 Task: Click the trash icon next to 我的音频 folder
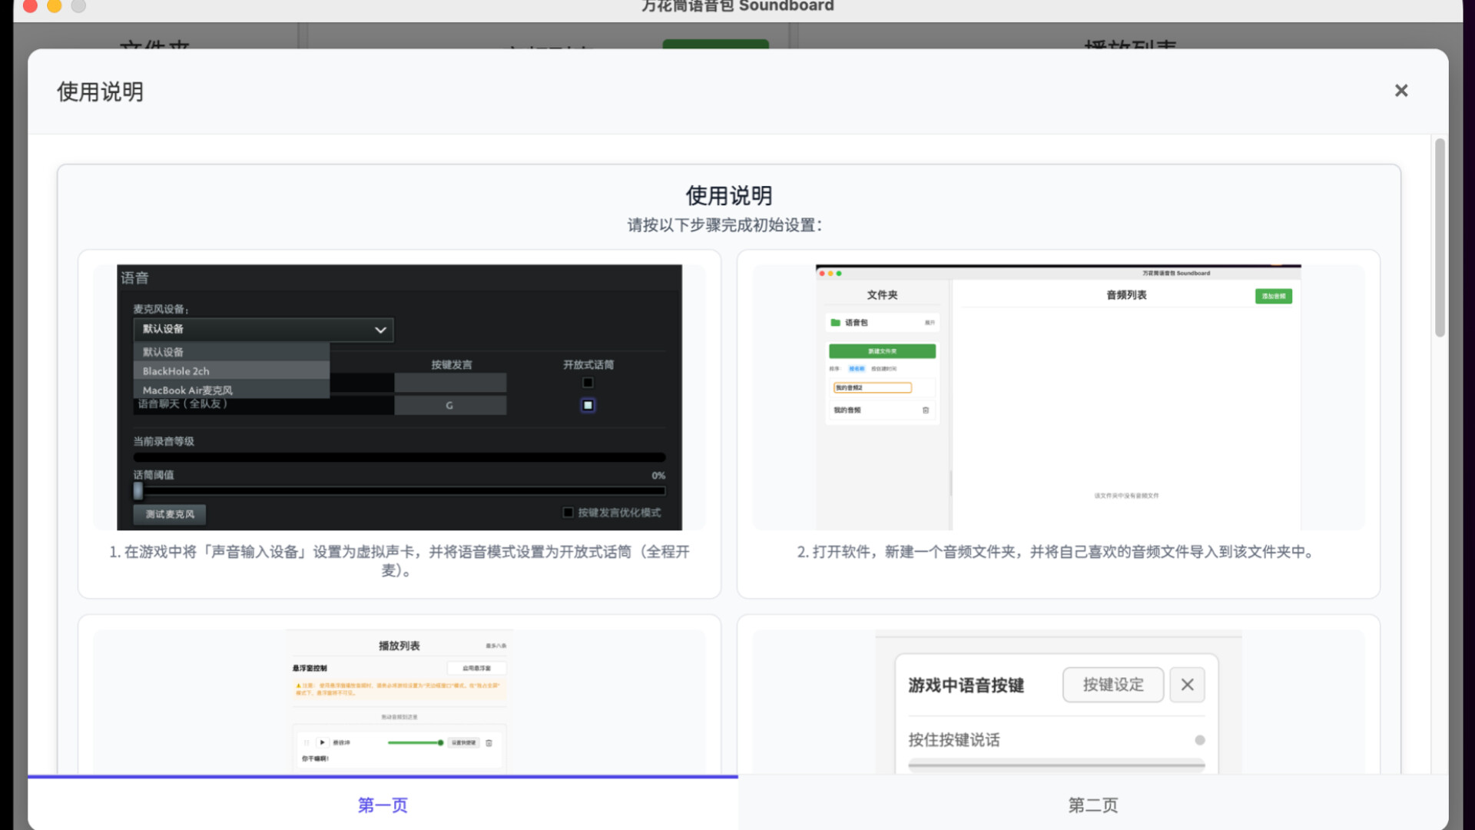point(925,410)
